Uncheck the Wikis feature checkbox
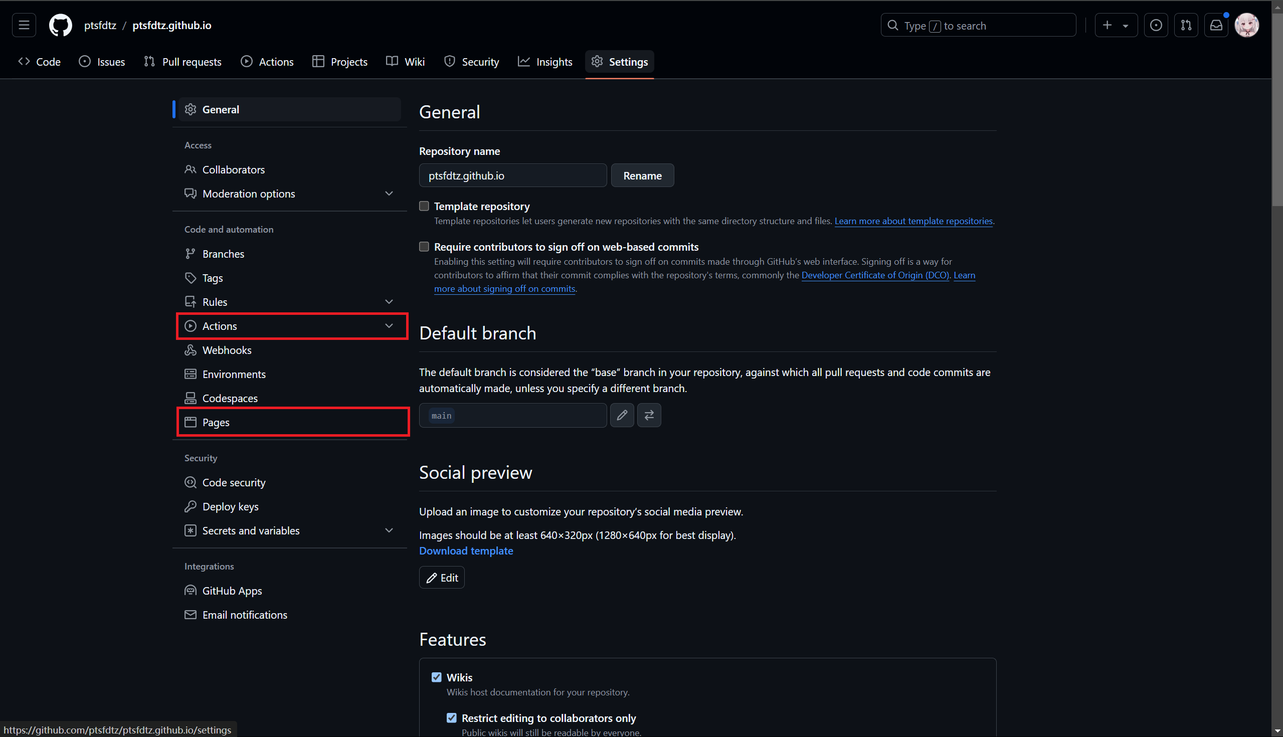This screenshot has height=737, width=1283. tap(436, 677)
